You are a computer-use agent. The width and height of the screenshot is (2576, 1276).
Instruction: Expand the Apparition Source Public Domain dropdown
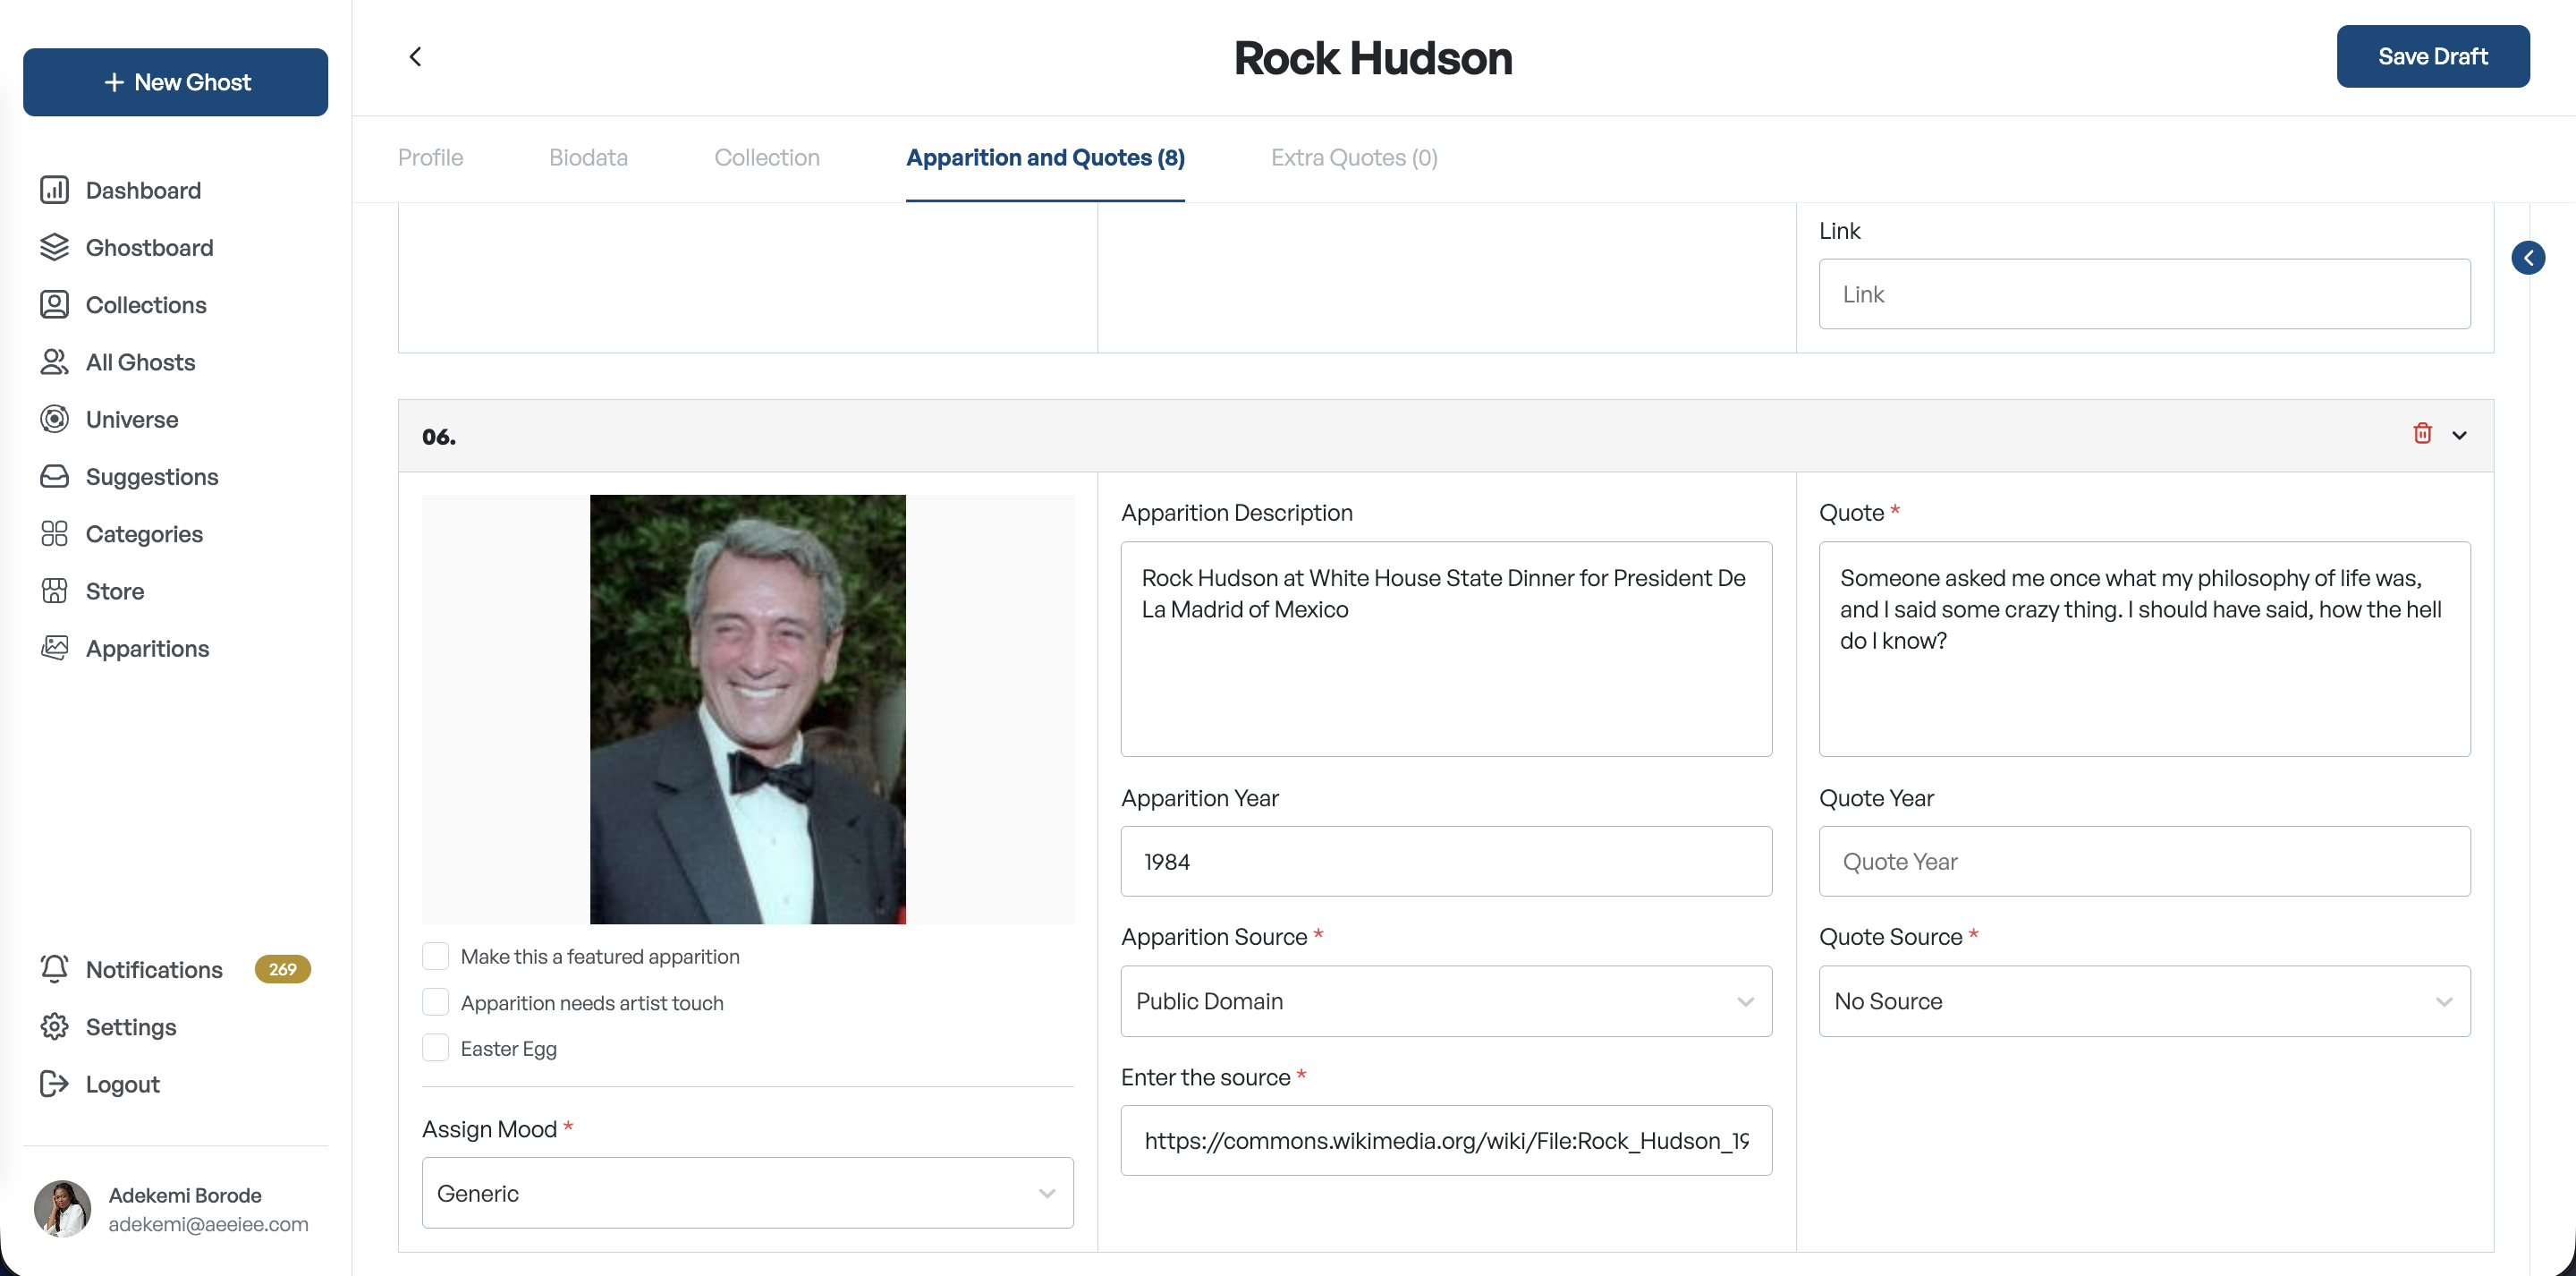(1446, 1000)
